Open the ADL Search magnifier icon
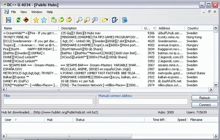The image size is (220, 140). [87, 20]
